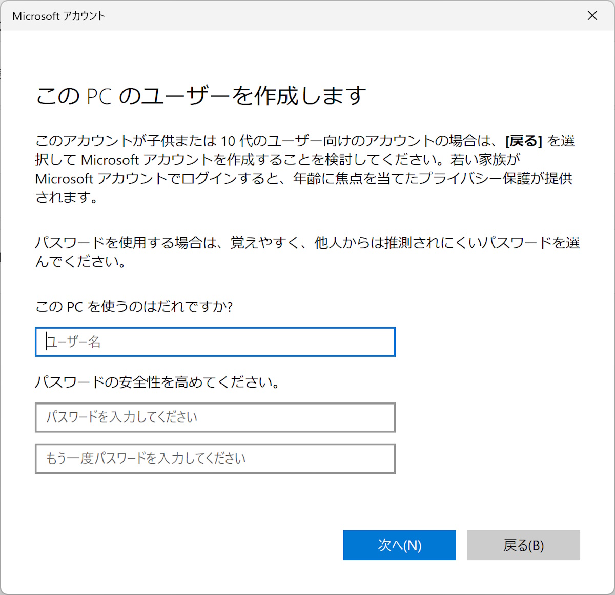Click the heading このPCのユーザーを作成します
The height and width of the screenshot is (595, 615).
(x=201, y=95)
